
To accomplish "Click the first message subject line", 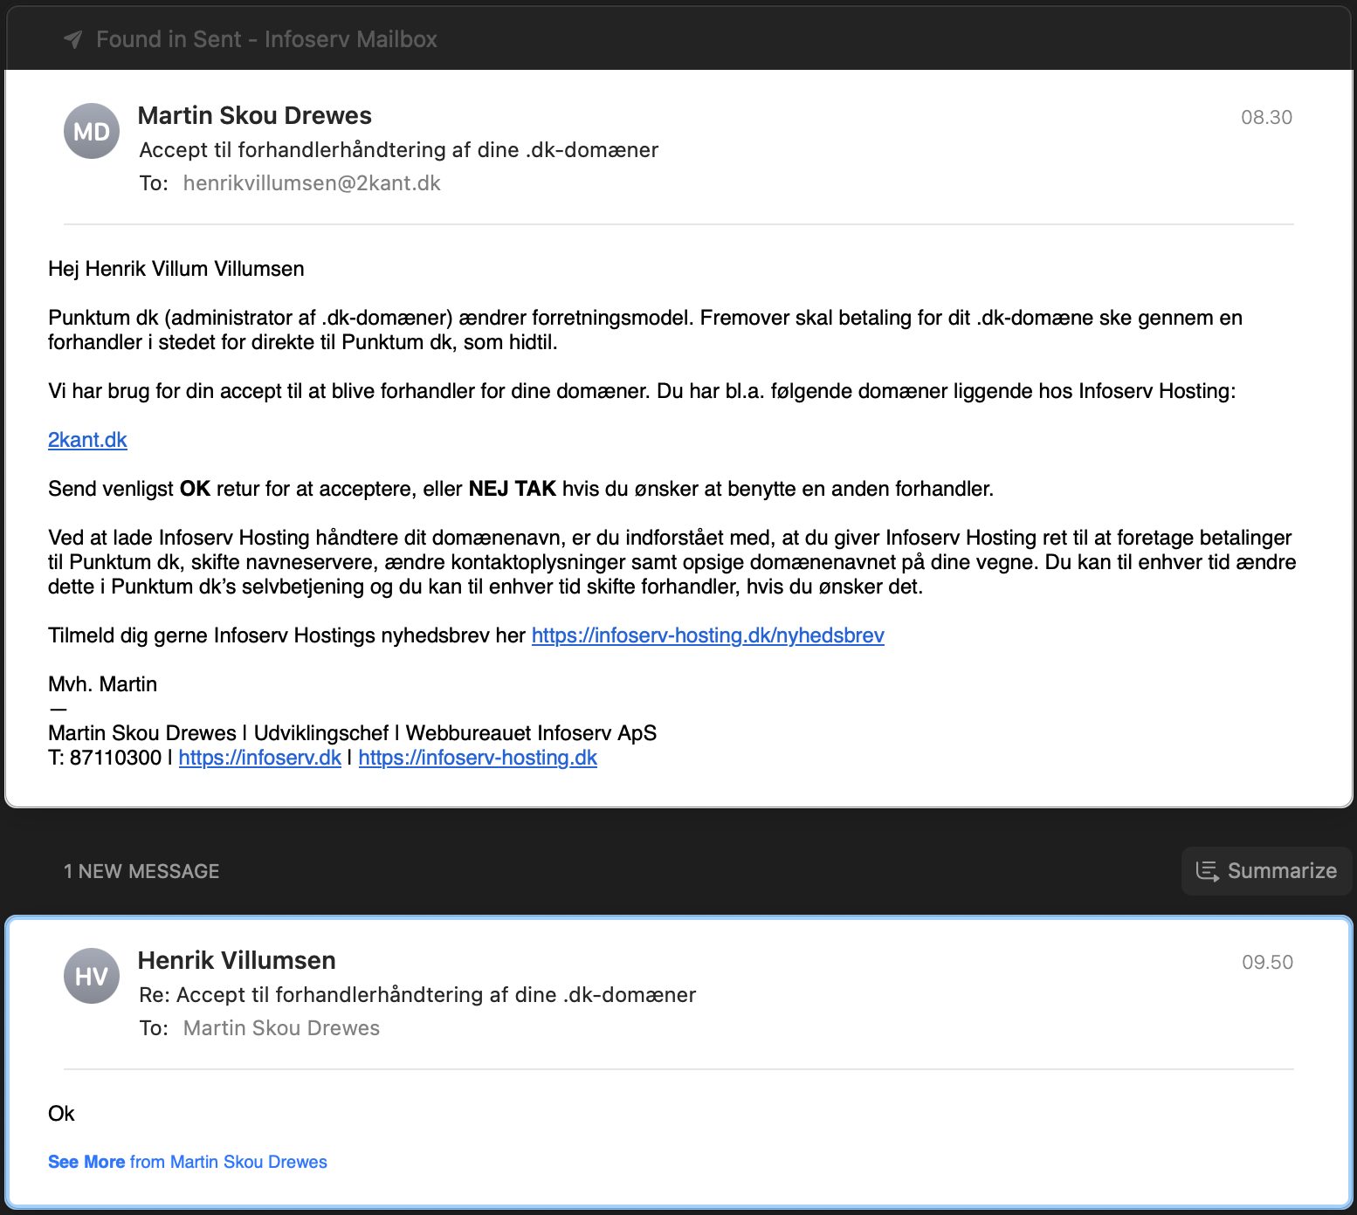I will (399, 150).
